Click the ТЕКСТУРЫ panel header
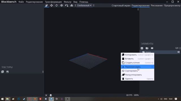The width and height of the screenshot is (181, 101). [x=7, y=67]
